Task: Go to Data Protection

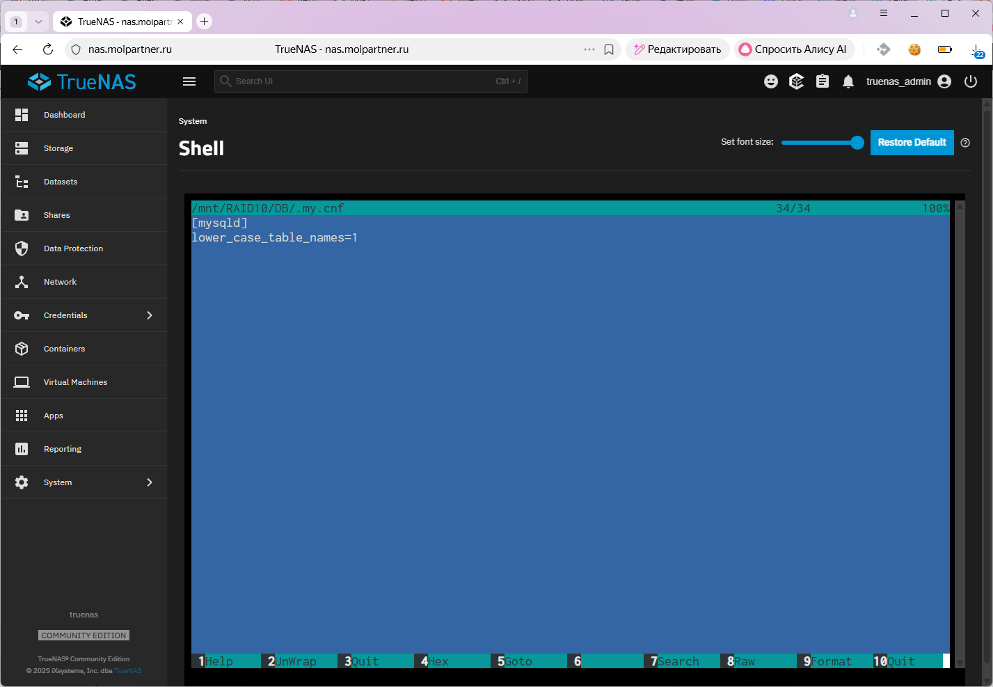Action: point(73,248)
